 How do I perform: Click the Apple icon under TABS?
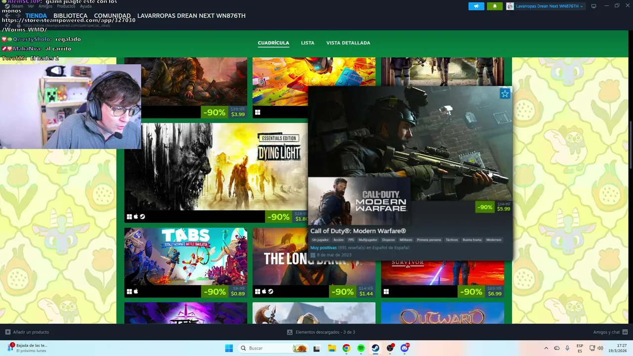point(136,292)
